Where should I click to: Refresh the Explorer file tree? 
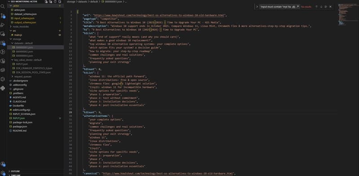coord(55,2)
